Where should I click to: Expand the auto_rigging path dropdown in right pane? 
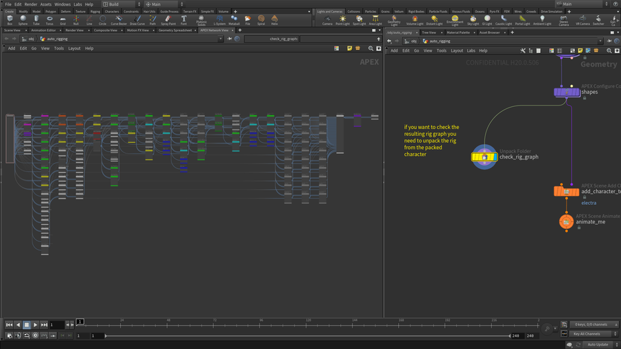tap(600, 41)
